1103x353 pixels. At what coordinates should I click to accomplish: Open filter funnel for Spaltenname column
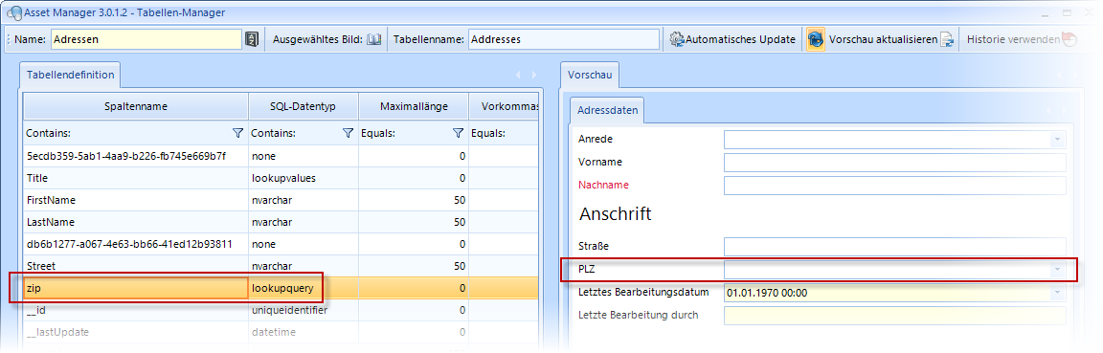pos(237,133)
